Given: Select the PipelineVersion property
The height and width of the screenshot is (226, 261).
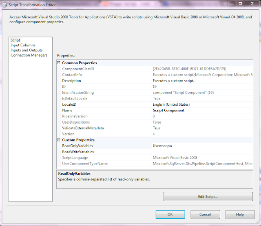Looking at the screenshot, I should tap(75, 116).
